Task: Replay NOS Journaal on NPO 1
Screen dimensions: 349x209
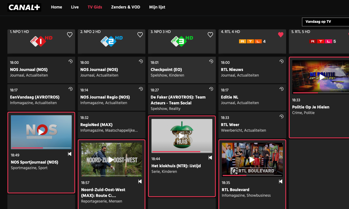Action: 70,62
